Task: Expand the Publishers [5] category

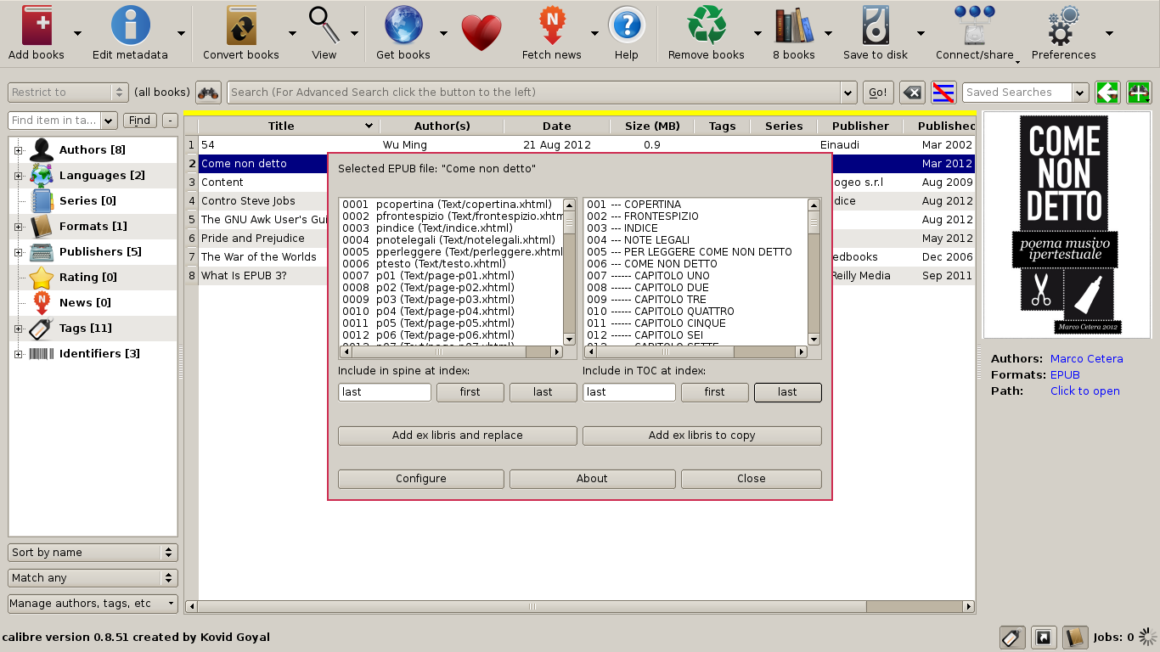Action: point(18,252)
